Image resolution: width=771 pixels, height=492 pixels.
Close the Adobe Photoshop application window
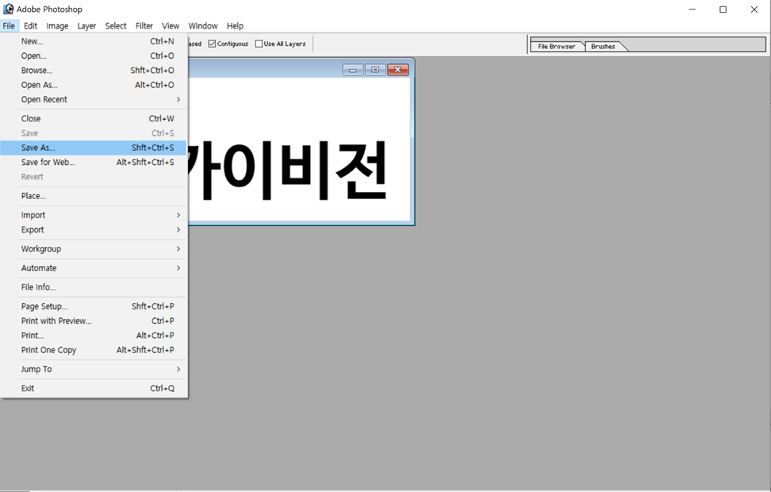(x=754, y=10)
